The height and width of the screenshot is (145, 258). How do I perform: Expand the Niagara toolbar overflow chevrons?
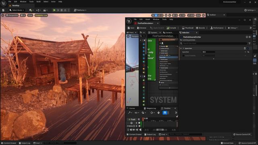point(250,28)
